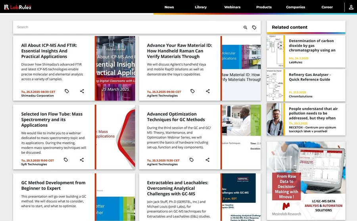Click the man's portrait thumbnail
Viewport: 357px width, 221px height.
[275, 120]
